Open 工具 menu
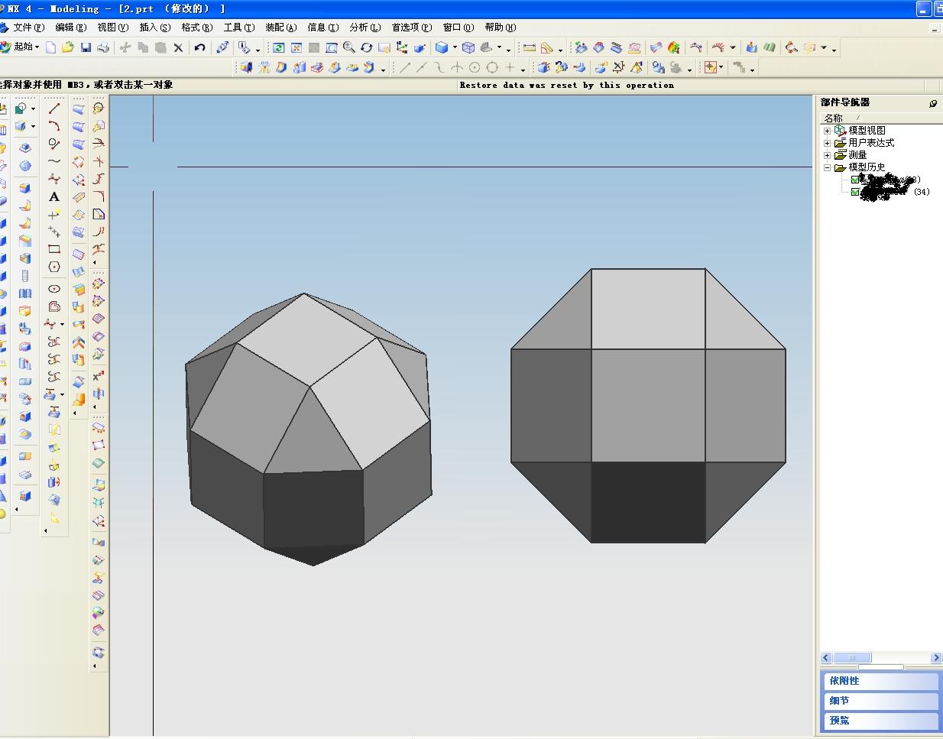 point(238,28)
